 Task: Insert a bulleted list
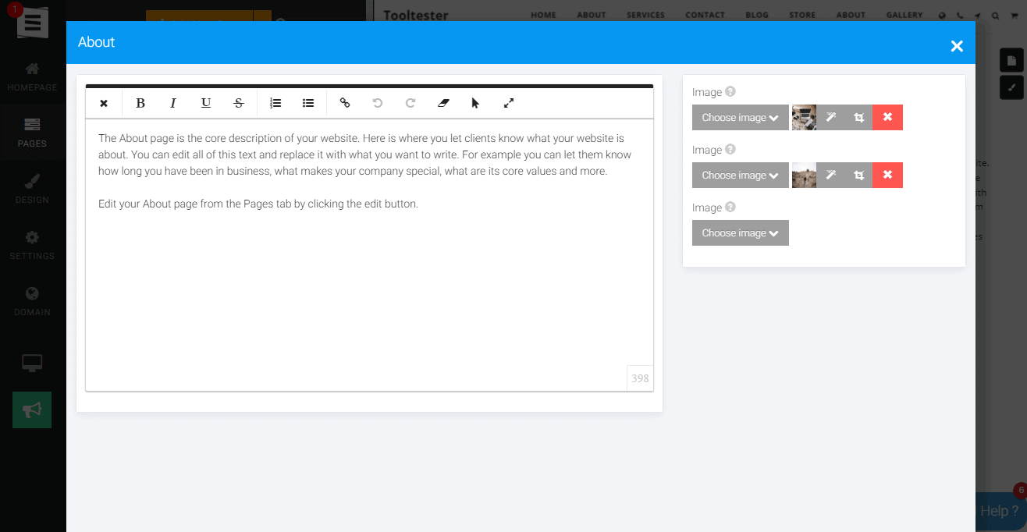click(x=308, y=103)
